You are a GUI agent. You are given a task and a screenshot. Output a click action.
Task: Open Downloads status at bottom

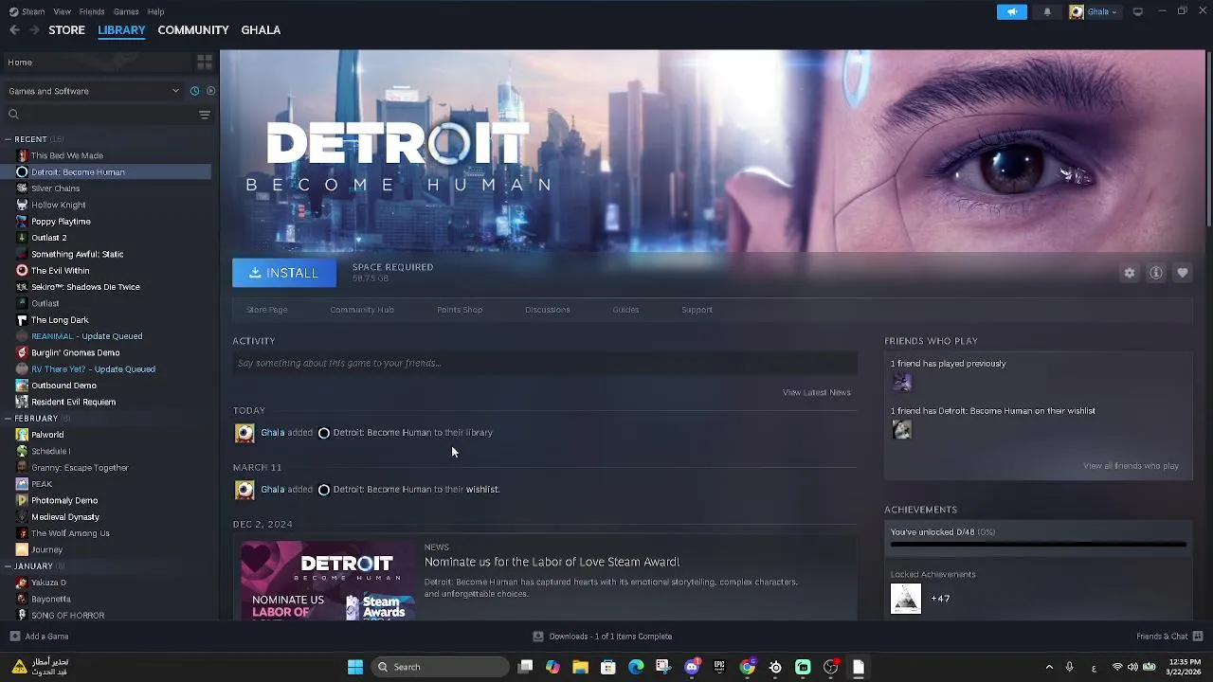click(603, 637)
